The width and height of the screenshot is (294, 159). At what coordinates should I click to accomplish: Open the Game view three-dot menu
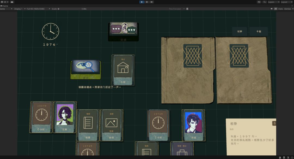[x=292, y=6]
